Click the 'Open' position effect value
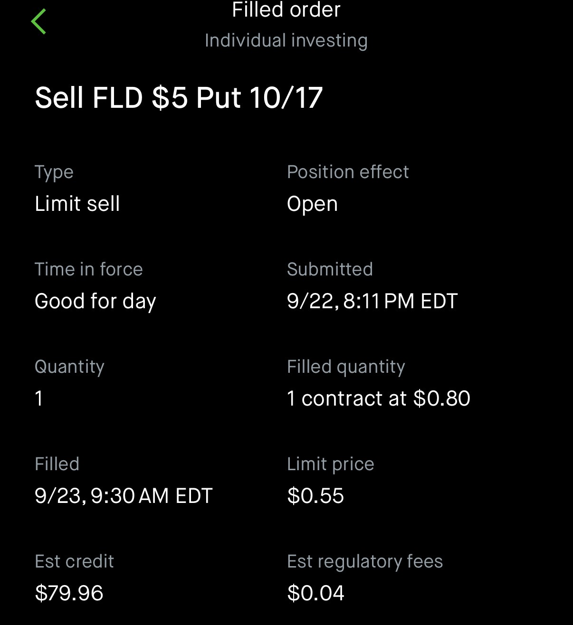 click(x=312, y=204)
